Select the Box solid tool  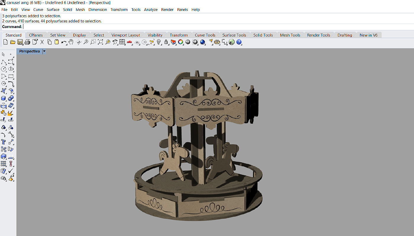click(x=4, y=98)
